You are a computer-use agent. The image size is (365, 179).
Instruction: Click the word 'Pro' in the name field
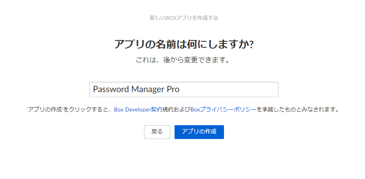click(173, 89)
